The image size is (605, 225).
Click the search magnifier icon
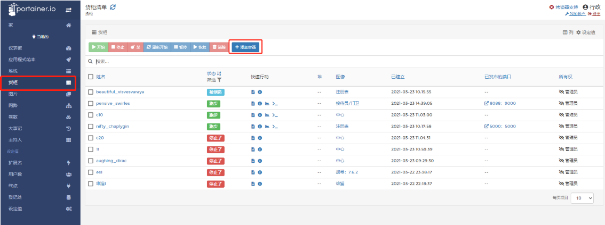pos(90,62)
